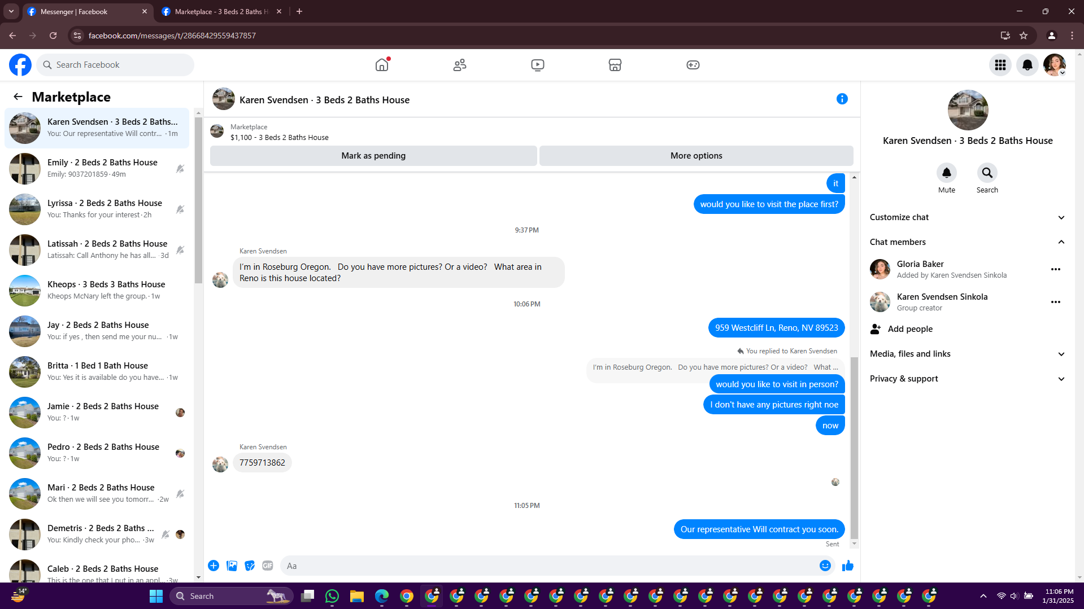Open chat with Britta 1 Bed 1 Bath House

97,372
